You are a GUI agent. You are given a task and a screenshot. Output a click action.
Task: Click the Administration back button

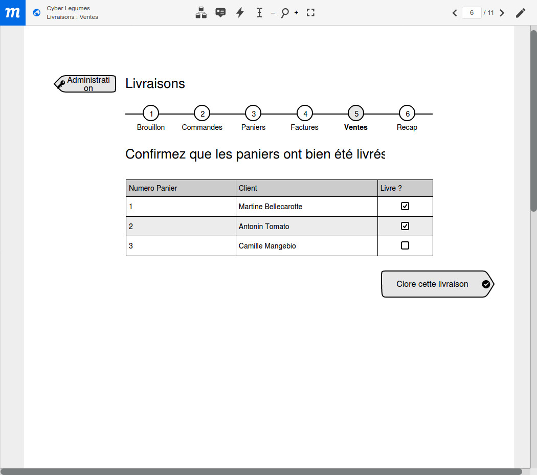click(86, 84)
